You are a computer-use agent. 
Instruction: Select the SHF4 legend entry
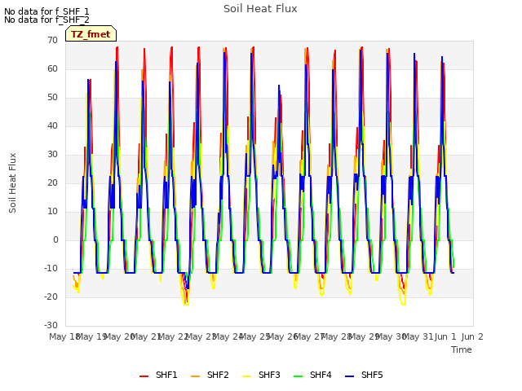(x=312, y=375)
